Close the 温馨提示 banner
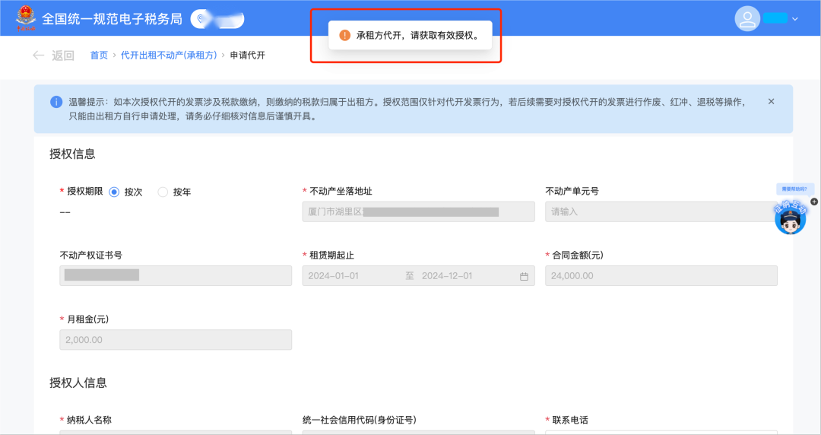Viewport: 821px width, 435px height. point(771,102)
